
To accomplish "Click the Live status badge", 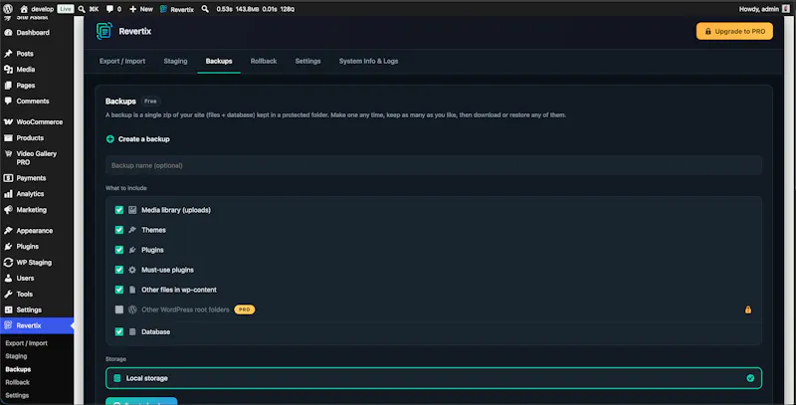I will pos(66,9).
